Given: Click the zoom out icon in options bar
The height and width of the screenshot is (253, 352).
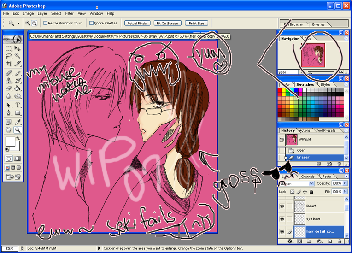Looking at the screenshot, I should click(x=34, y=23).
